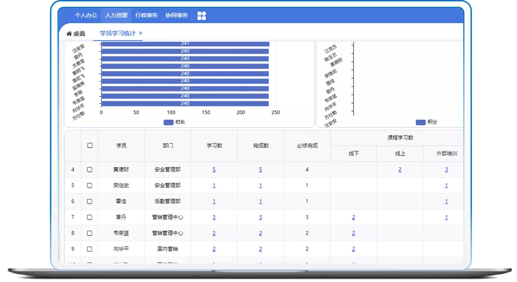
Task: Check the box for 荣继武 row
Action: pyautogui.click(x=89, y=185)
